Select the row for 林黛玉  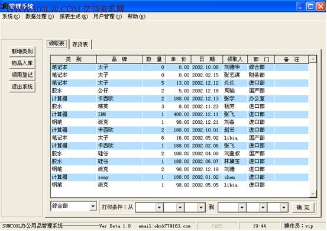pos(180,161)
